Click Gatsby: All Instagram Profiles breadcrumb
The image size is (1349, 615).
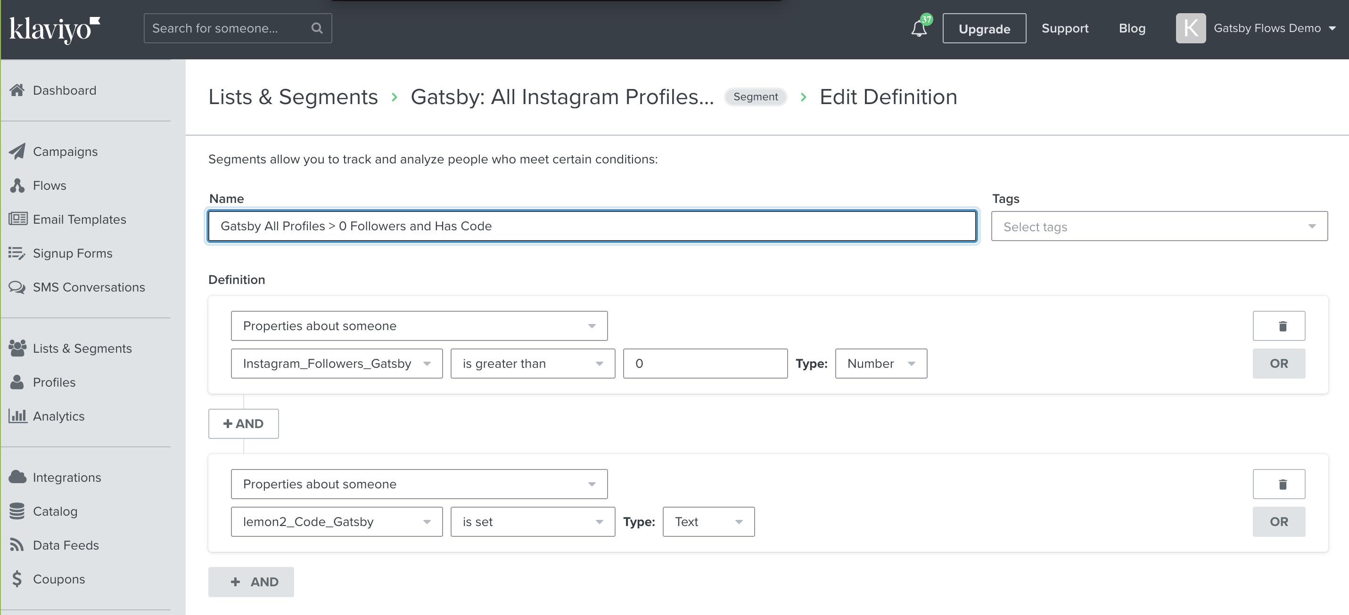(x=562, y=97)
